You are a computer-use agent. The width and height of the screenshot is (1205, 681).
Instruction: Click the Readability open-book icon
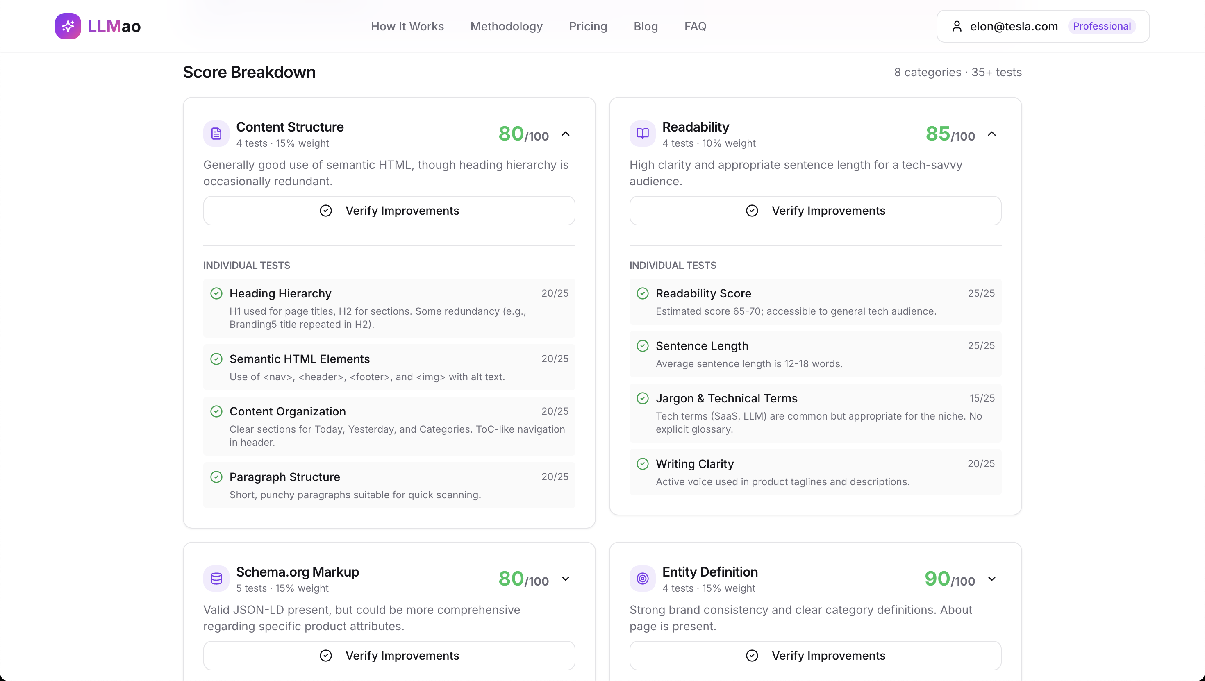[x=642, y=134]
